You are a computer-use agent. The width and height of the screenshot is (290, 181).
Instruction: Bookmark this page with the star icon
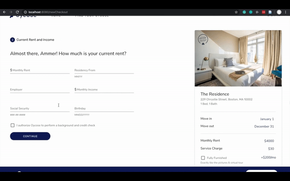pos(236,12)
